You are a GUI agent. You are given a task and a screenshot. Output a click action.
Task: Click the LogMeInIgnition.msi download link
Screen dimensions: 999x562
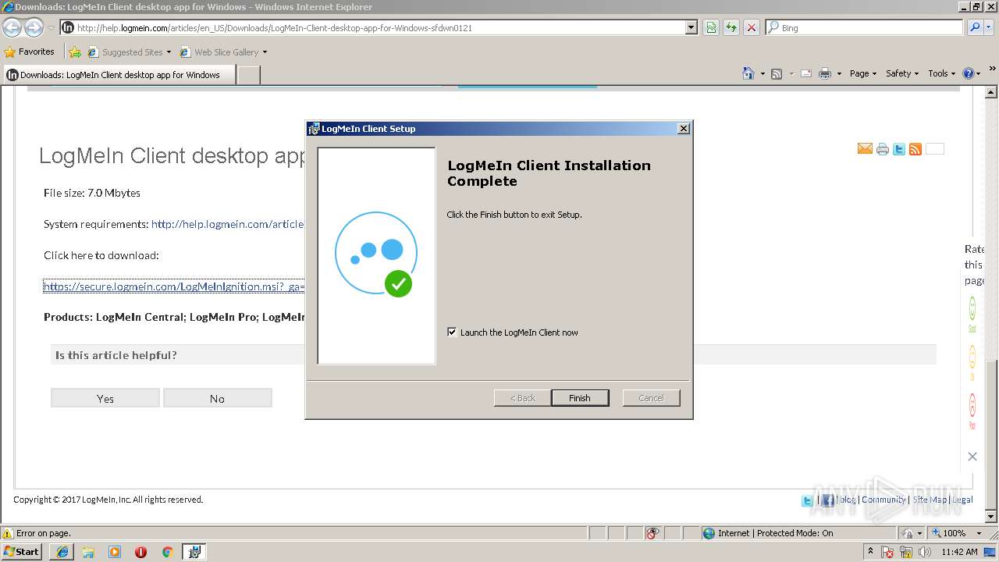pyautogui.click(x=173, y=286)
